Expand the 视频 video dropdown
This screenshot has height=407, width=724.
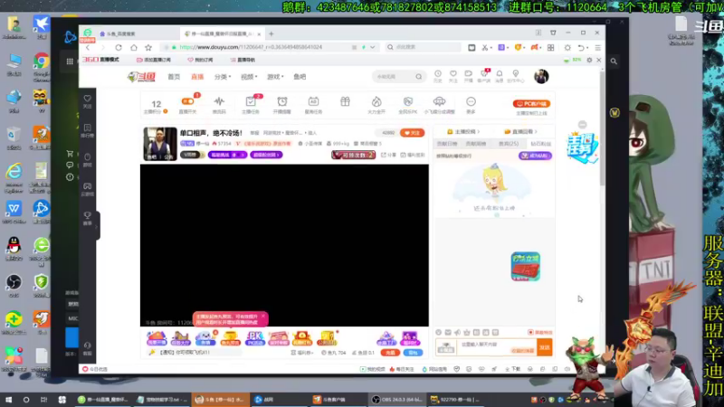point(249,77)
